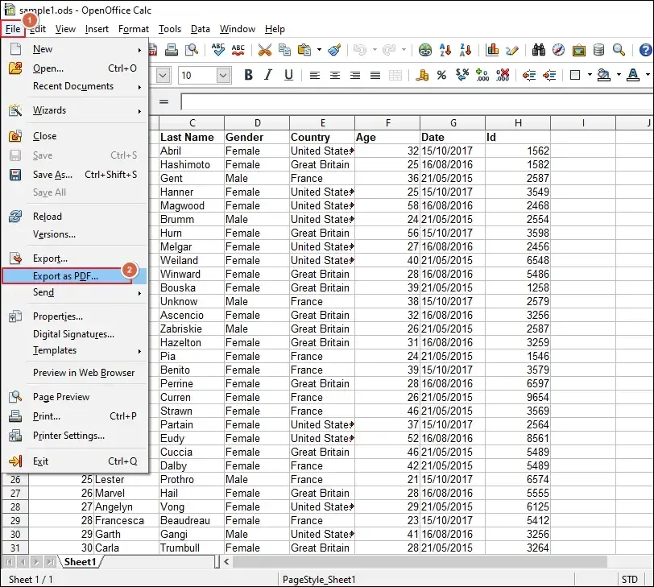This screenshot has width=654, height=587.
Task: Toggle AutoSpellcheck icon with red wavy line
Action: point(238,50)
